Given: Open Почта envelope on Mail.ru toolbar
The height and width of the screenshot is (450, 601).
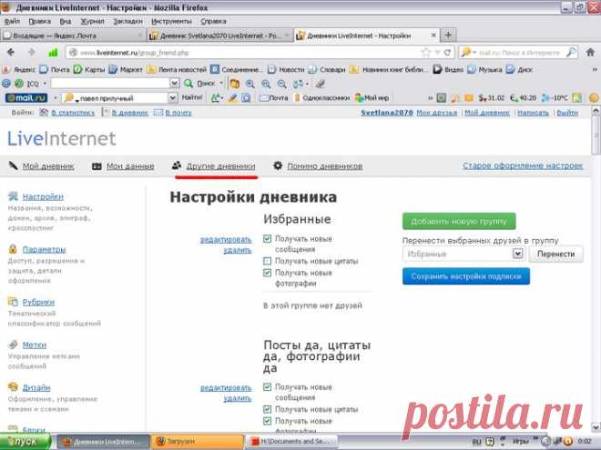Looking at the screenshot, I should pyautogui.click(x=274, y=98).
